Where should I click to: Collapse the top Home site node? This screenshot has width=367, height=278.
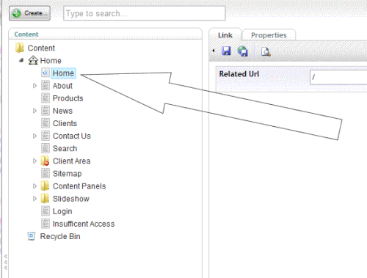(x=21, y=60)
